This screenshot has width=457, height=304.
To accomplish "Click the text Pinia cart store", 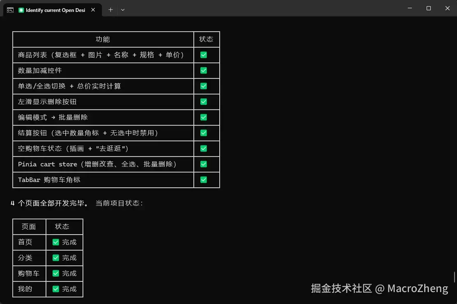I will [48, 164].
